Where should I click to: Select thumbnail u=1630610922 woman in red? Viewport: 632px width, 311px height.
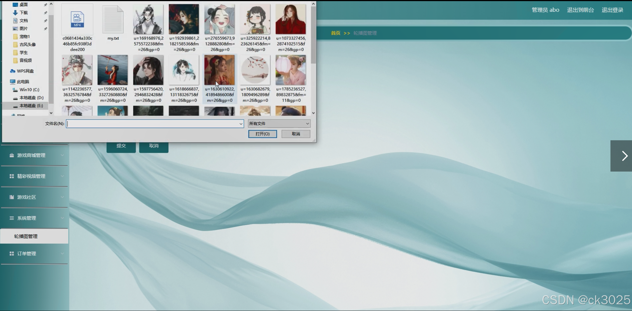pyautogui.click(x=219, y=70)
